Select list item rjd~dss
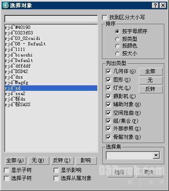The height and width of the screenshot is (191, 169). (51, 77)
